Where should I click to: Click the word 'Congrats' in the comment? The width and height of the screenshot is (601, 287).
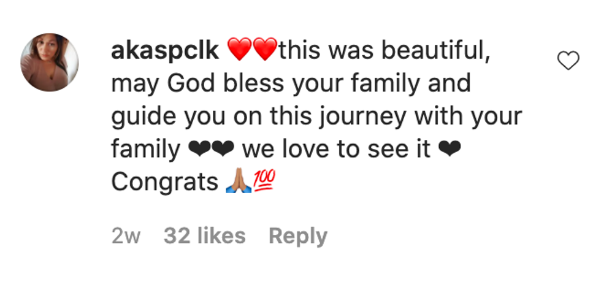coord(164,182)
